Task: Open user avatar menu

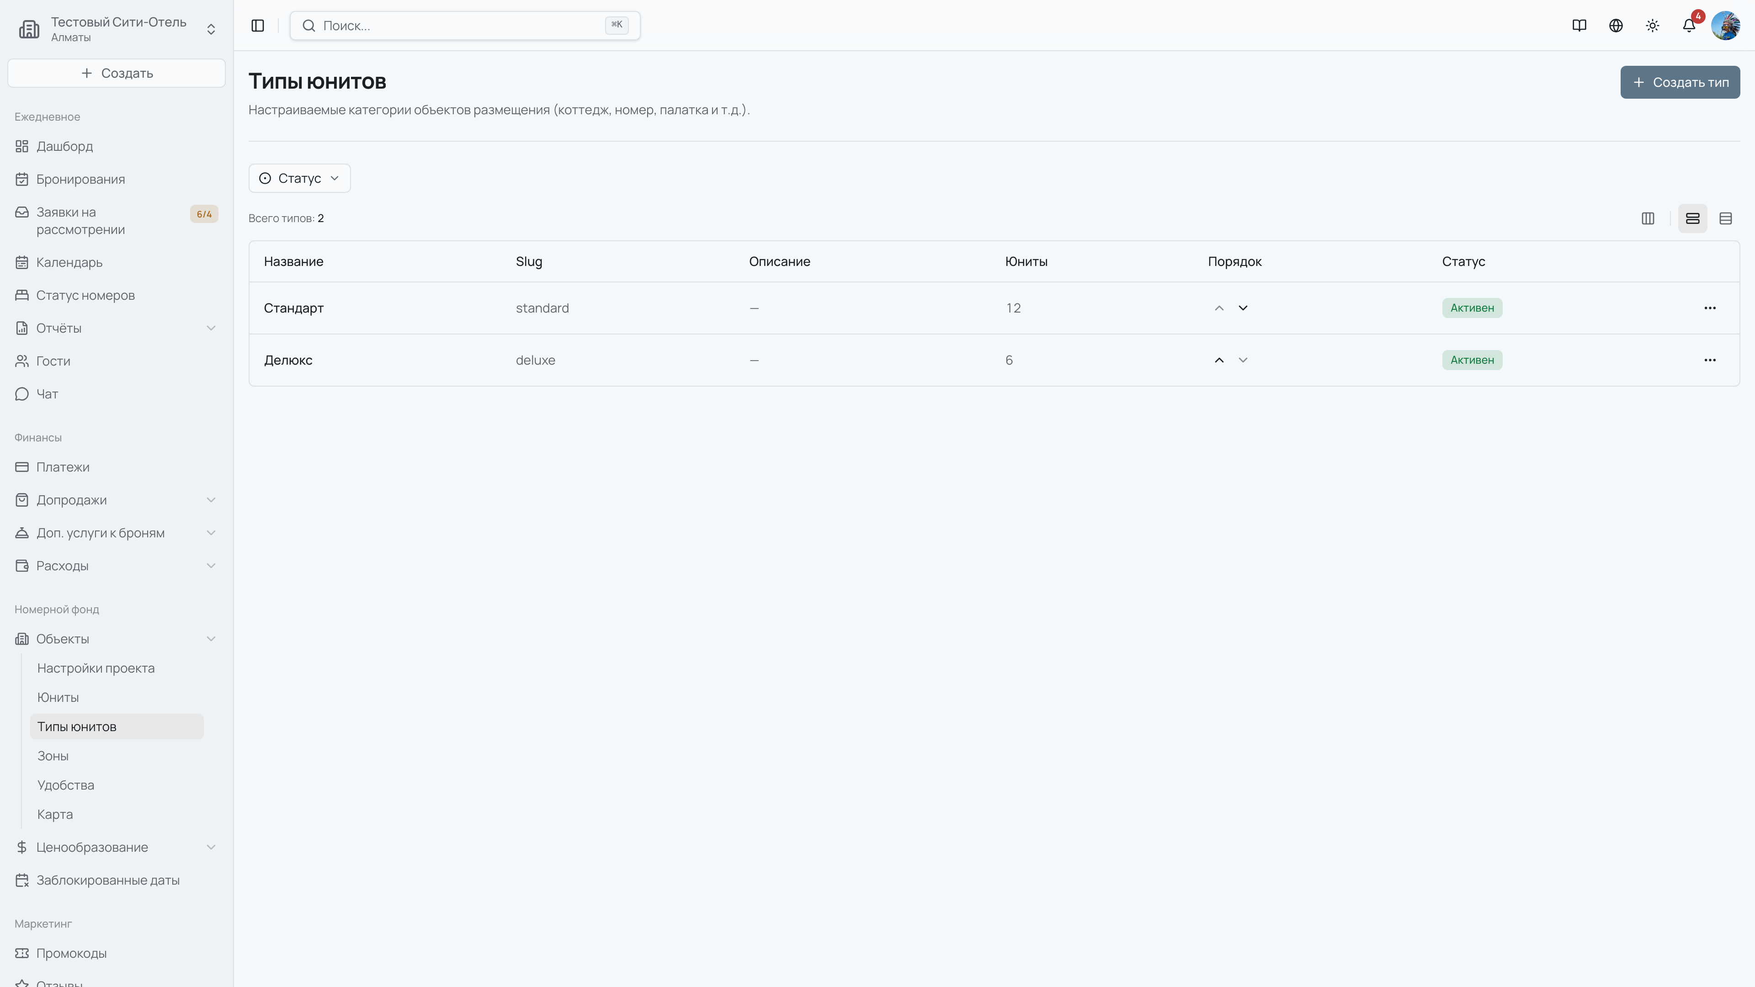Action: tap(1726, 25)
